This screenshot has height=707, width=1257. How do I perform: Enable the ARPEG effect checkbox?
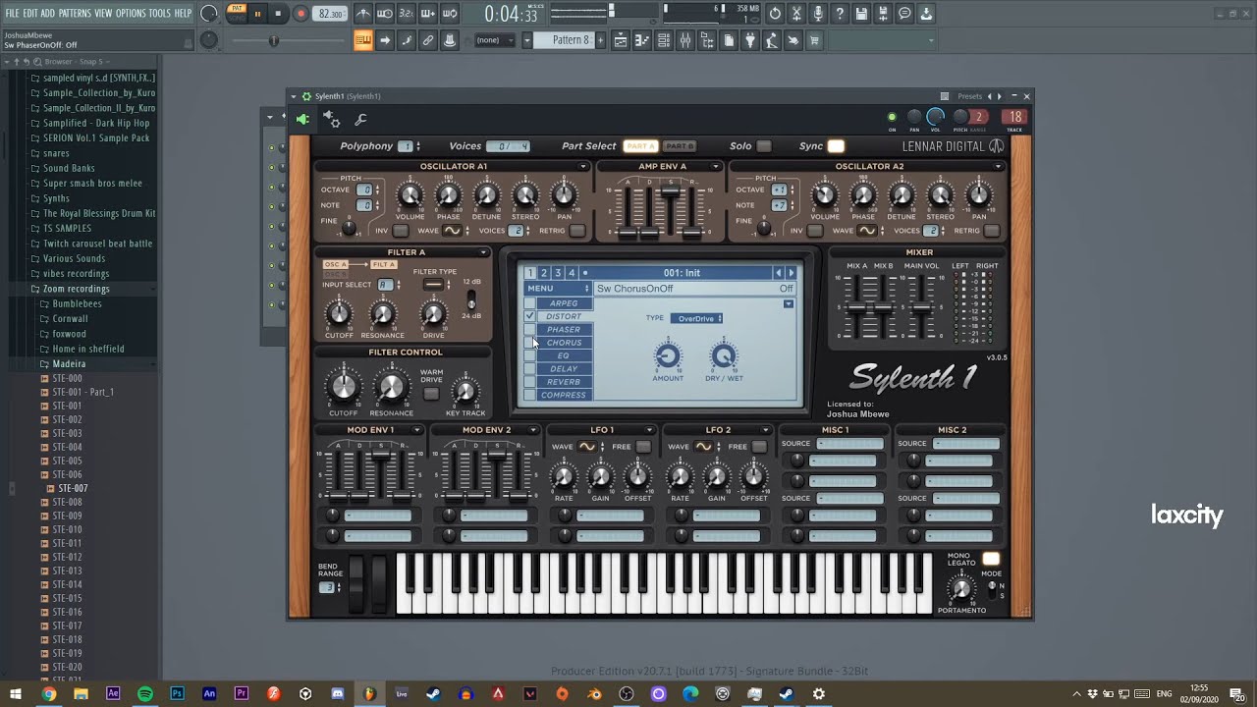point(530,303)
